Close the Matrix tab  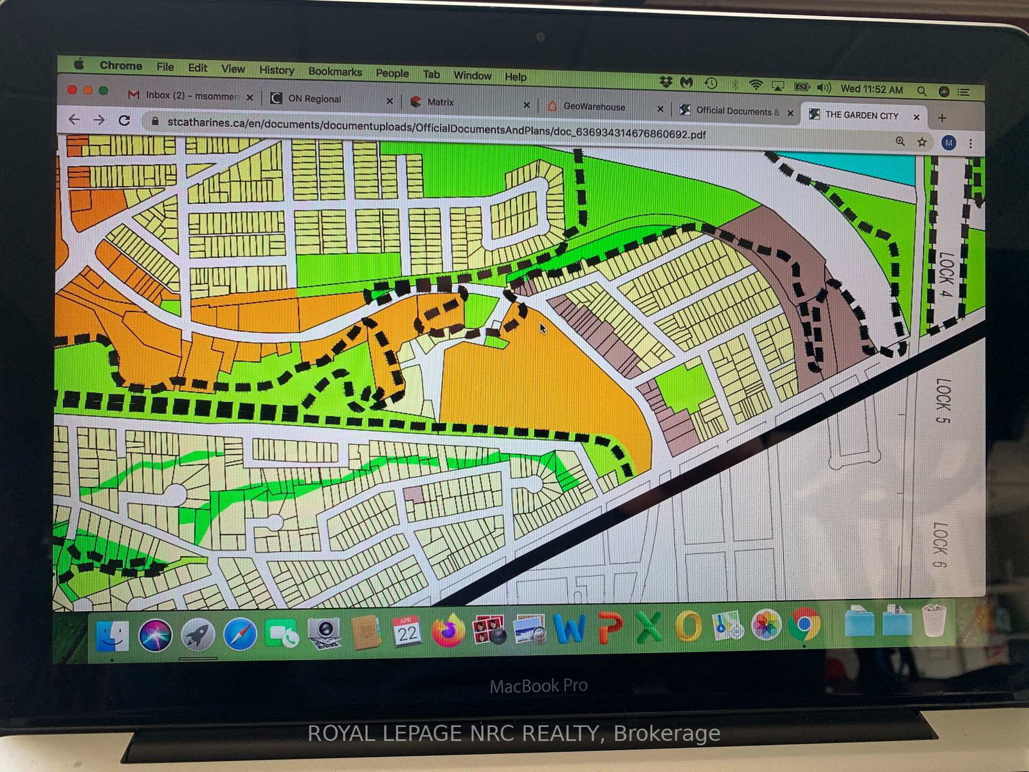click(526, 105)
